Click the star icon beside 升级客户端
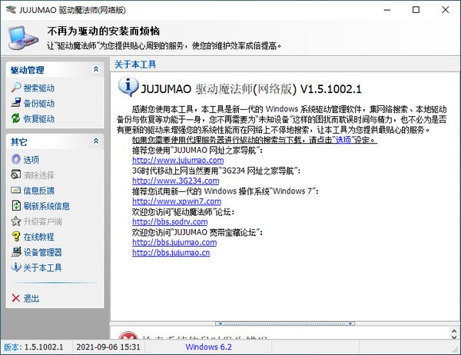 [16, 221]
